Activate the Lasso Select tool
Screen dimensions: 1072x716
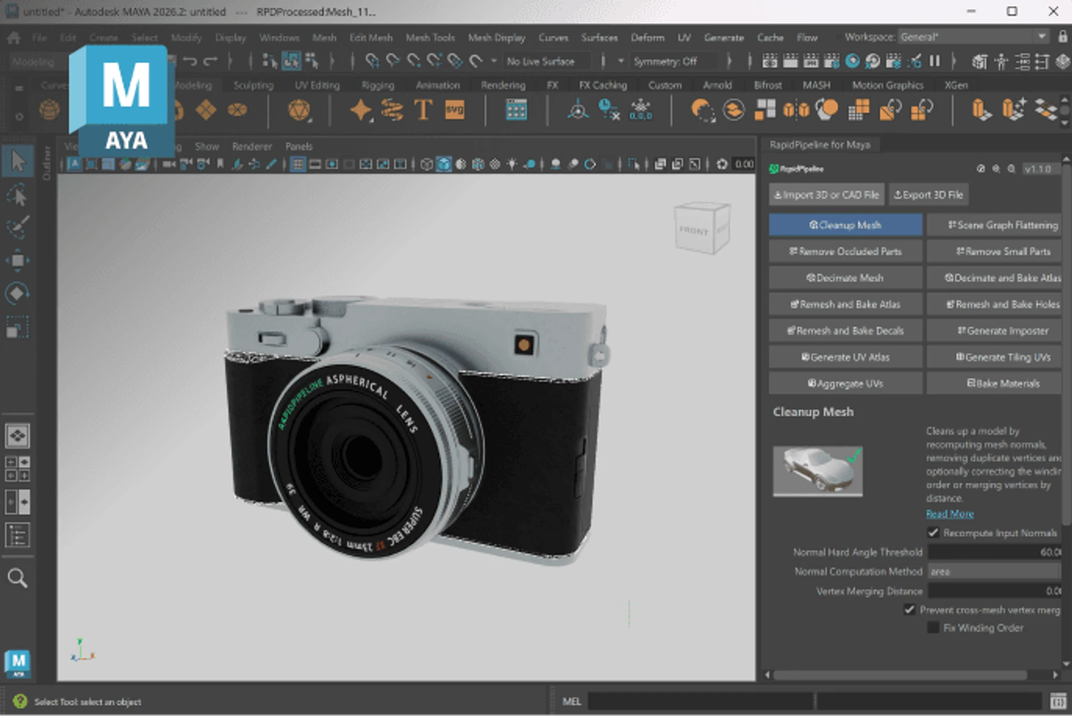pos(18,195)
